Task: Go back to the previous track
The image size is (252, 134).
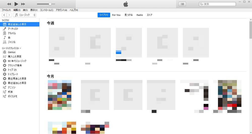Action: point(9,4)
